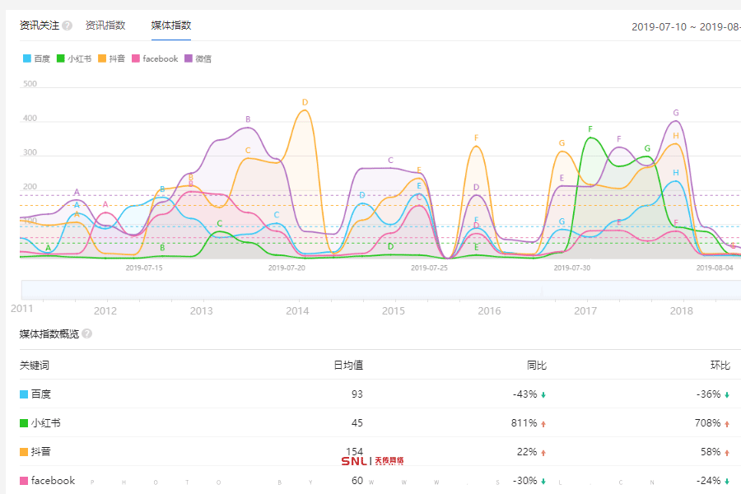Switch to the 资讯指数 tab
The width and height of the screenshot is (741, 494).
[x=105, y=26]
